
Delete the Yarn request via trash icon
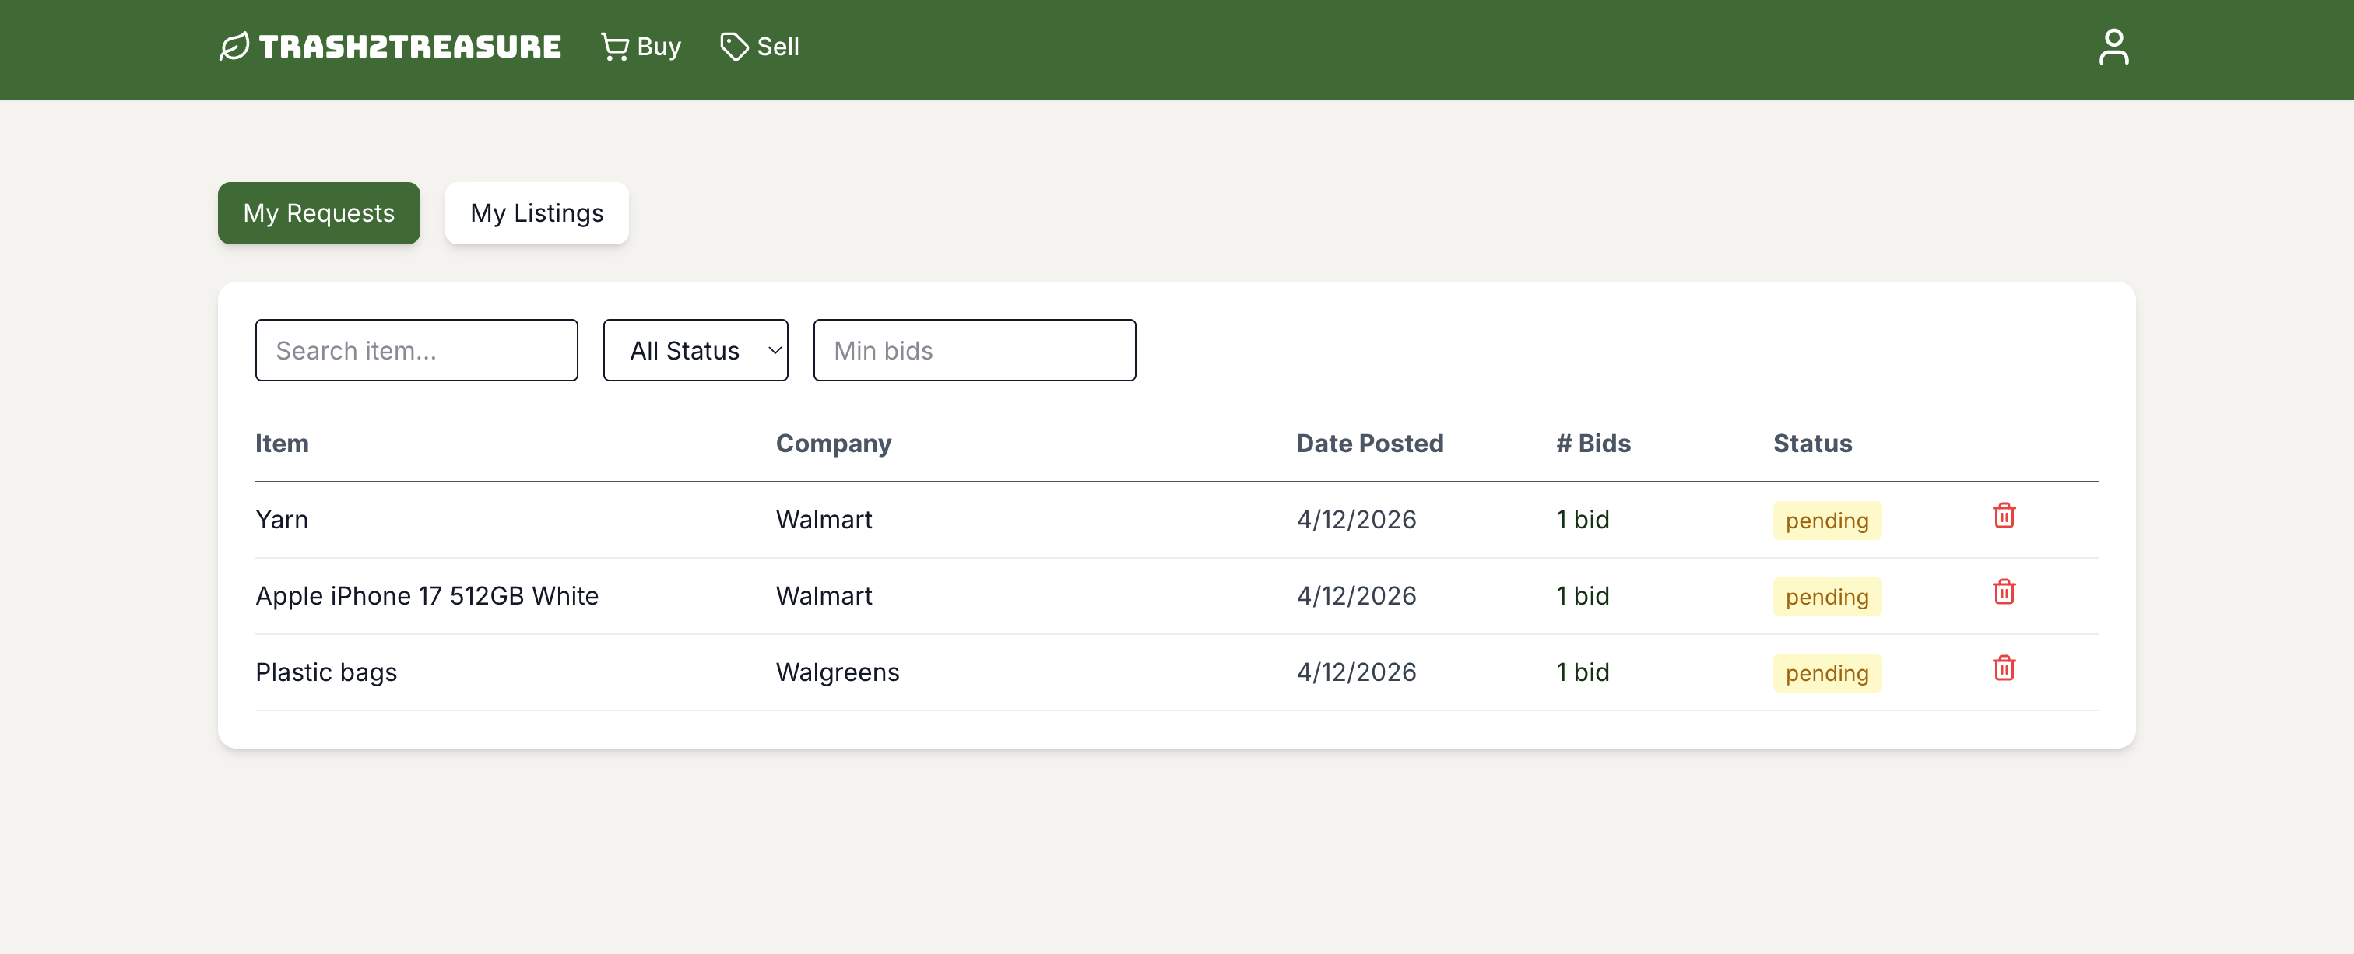[x=2003, y=516]
